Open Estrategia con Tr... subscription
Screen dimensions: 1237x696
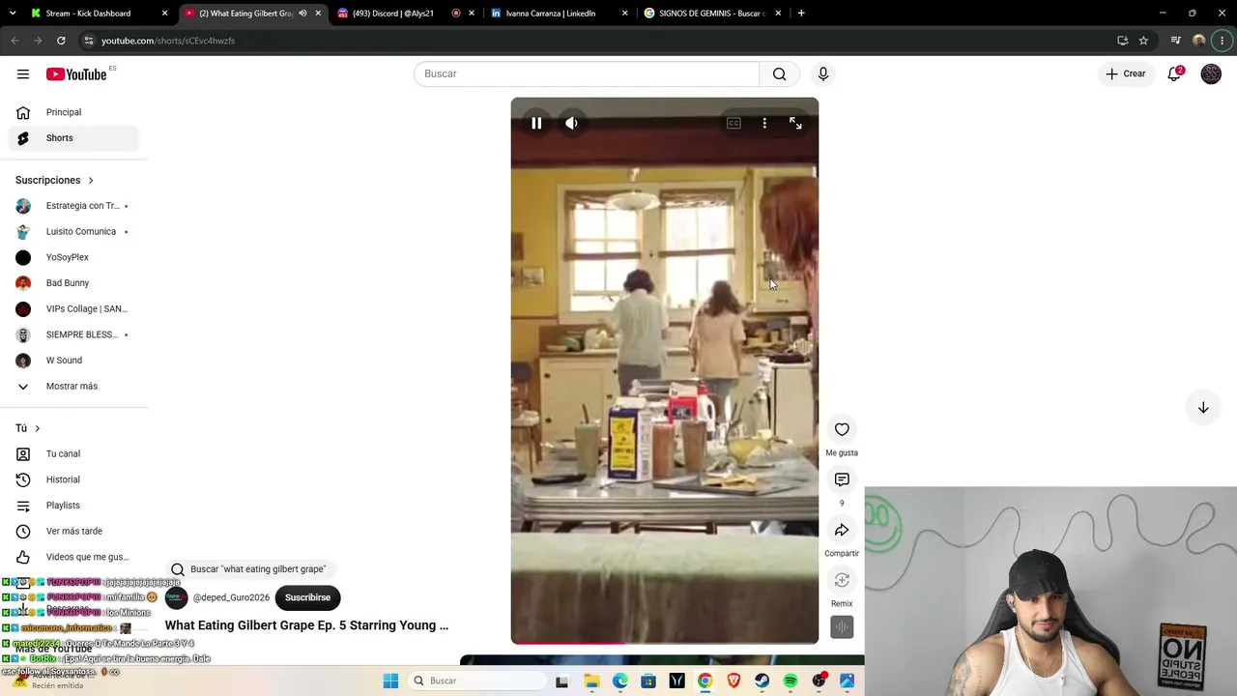[73, 206]
